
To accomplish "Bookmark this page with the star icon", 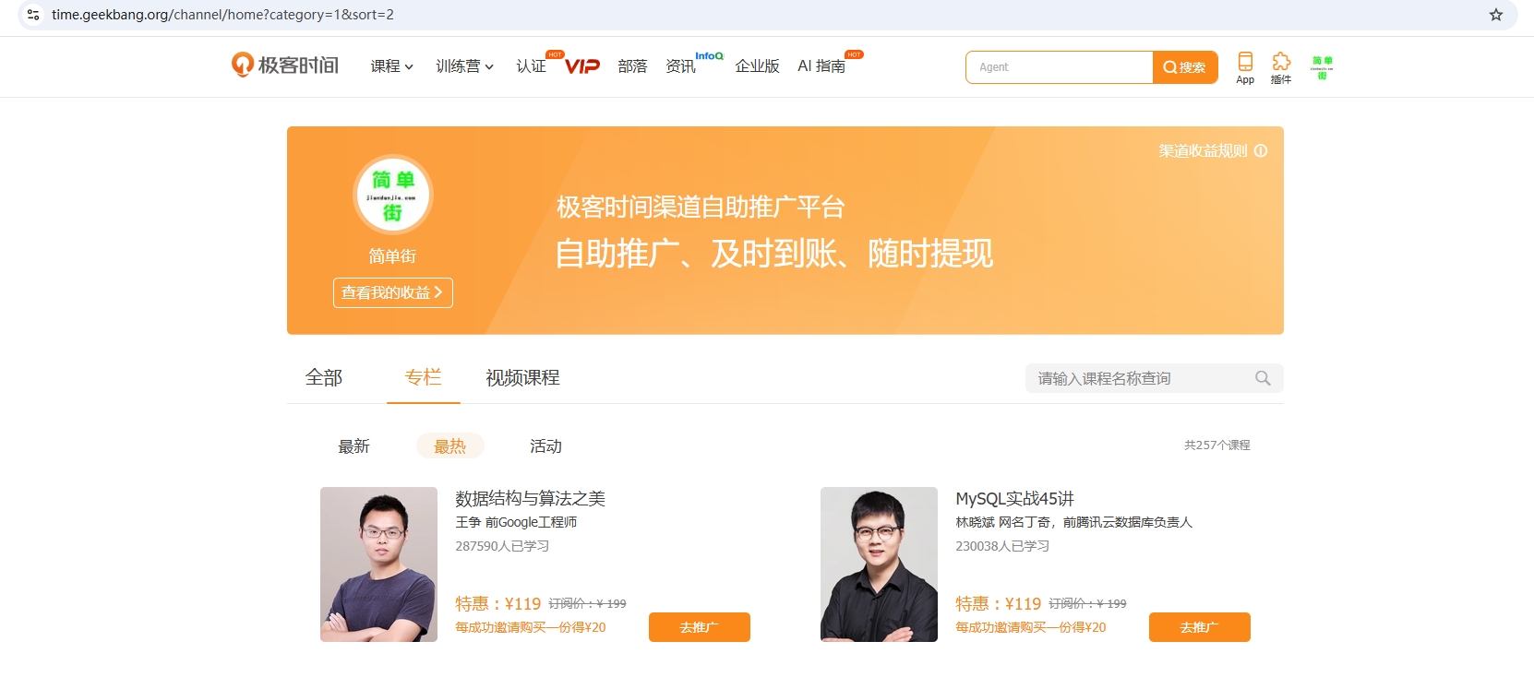I will pyautogui.click(x=1496, y=15).
